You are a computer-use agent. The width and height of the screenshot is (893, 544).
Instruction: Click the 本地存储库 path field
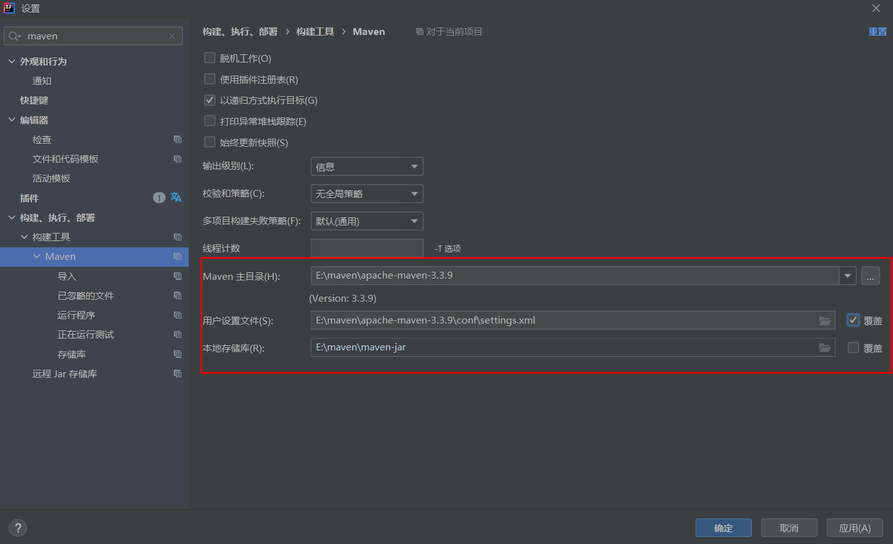[573, 347]
